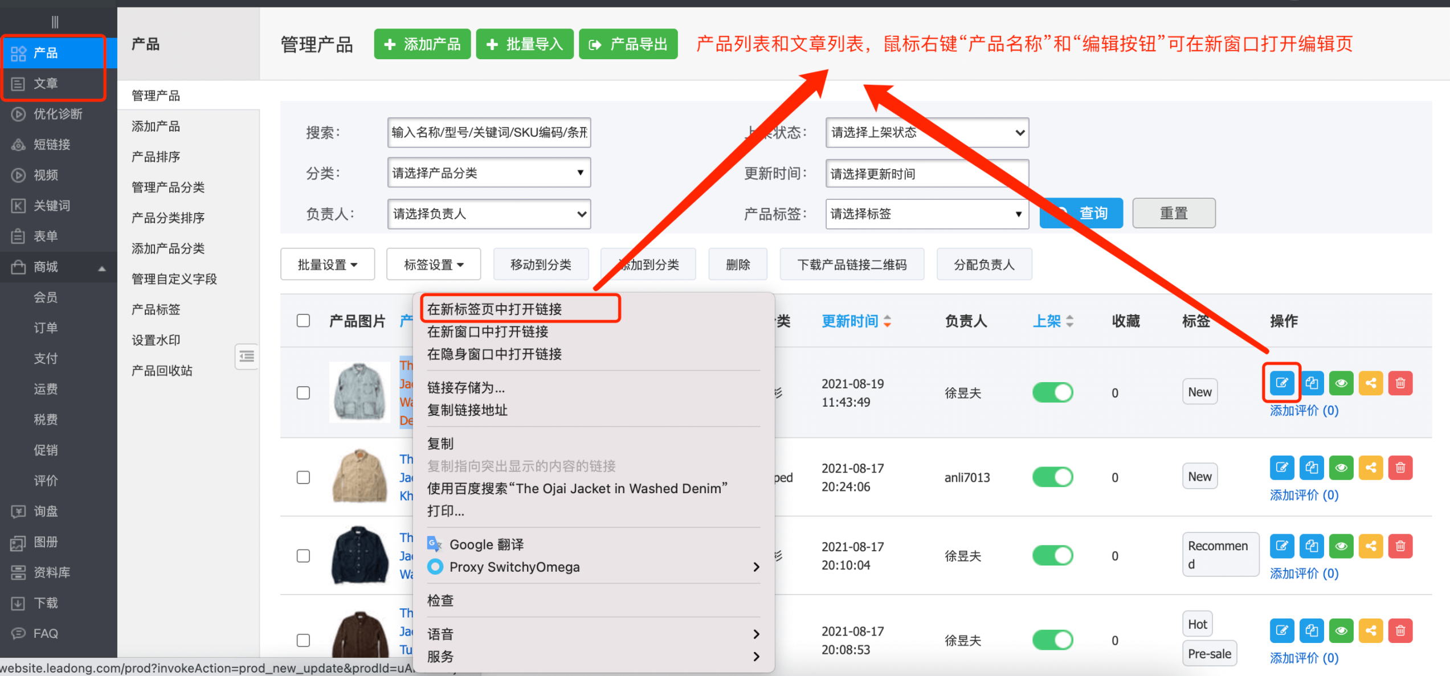Open preview with the green eye icon
1450x676 pixels.
pos(1341,383)
